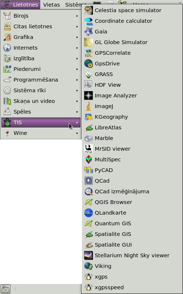Viewport: 183px width, 294px height.
Task: Expand the Birojs submenu arrow
Action: [77, 16]
